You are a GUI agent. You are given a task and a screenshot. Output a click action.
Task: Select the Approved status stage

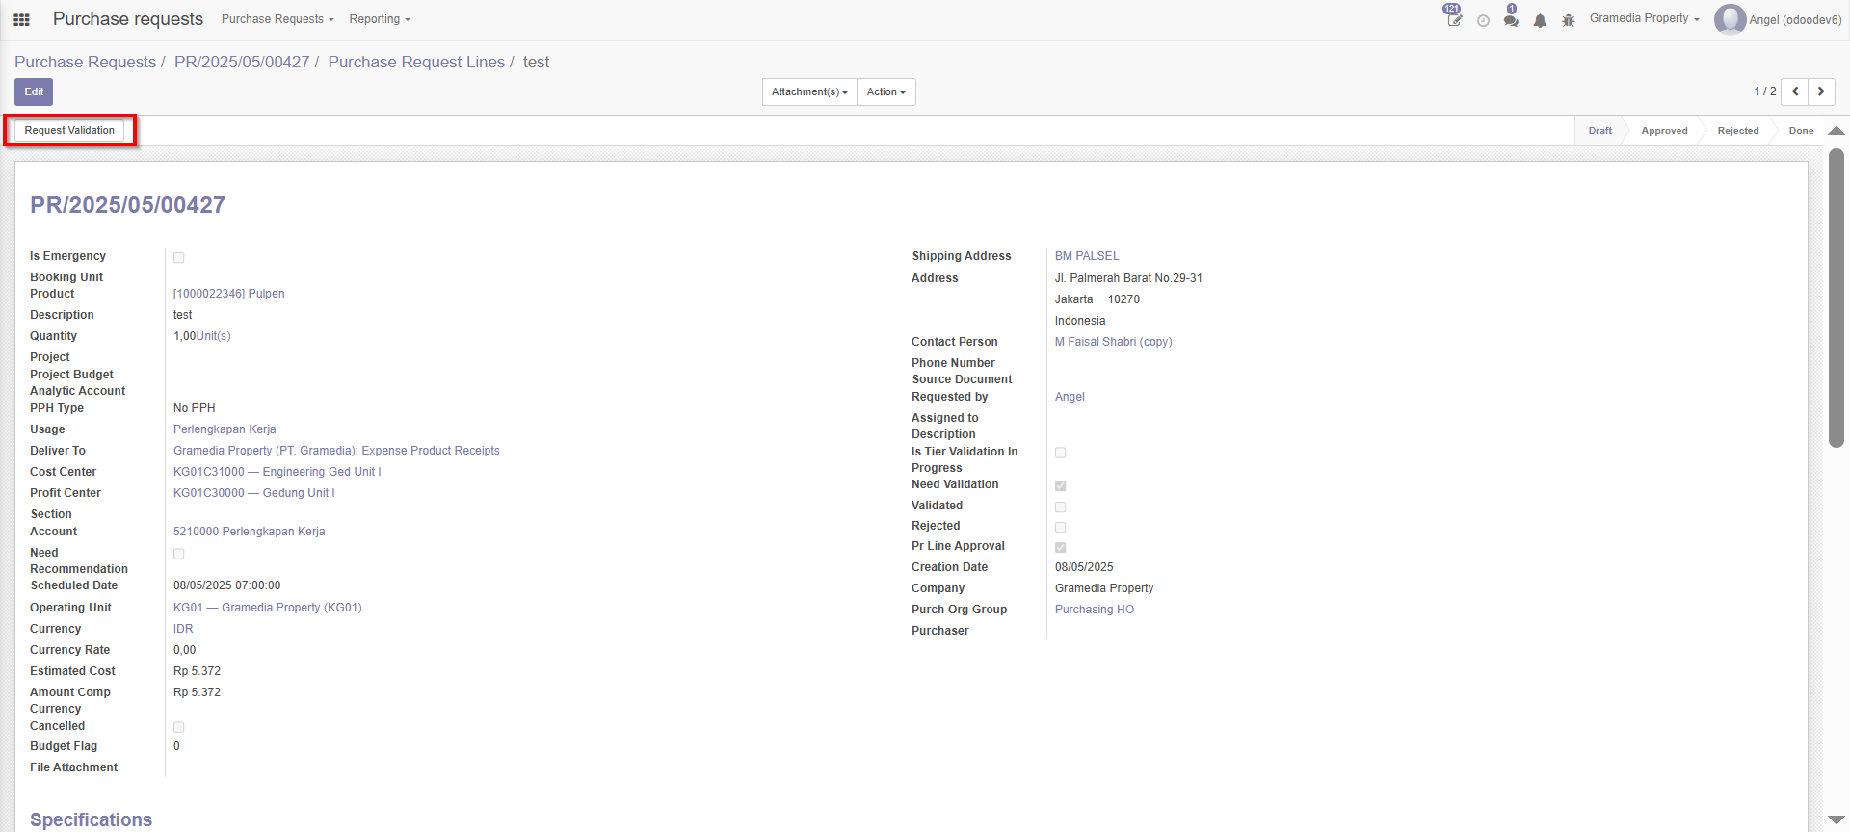point(1664,131)
